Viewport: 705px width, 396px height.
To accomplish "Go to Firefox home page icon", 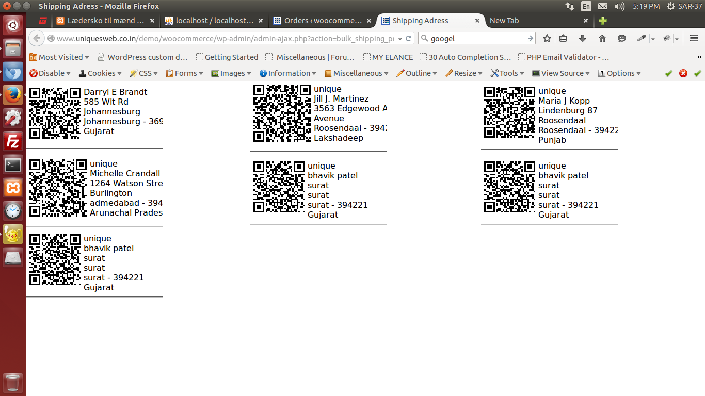I will tap(602, 38).
